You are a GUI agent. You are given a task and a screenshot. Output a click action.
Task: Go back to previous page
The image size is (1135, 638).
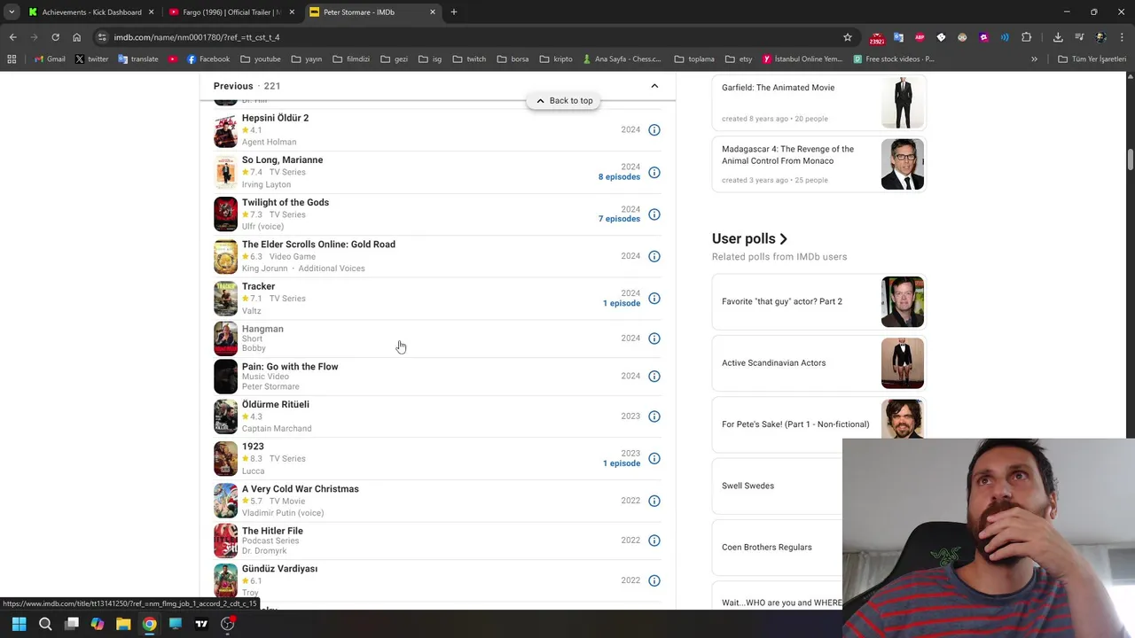(12, 37)
